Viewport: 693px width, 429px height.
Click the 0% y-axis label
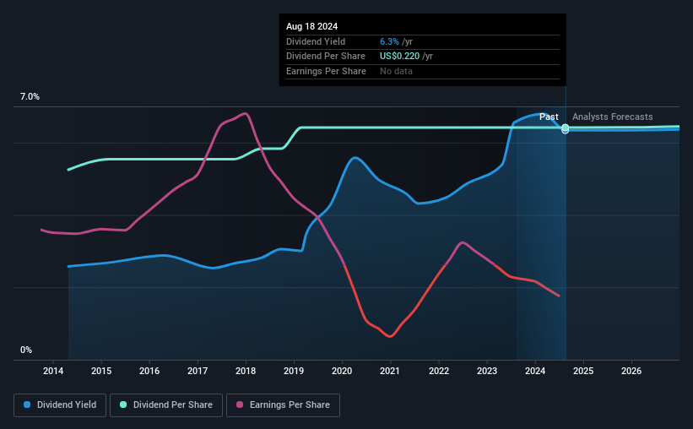[x=26, y=350]
